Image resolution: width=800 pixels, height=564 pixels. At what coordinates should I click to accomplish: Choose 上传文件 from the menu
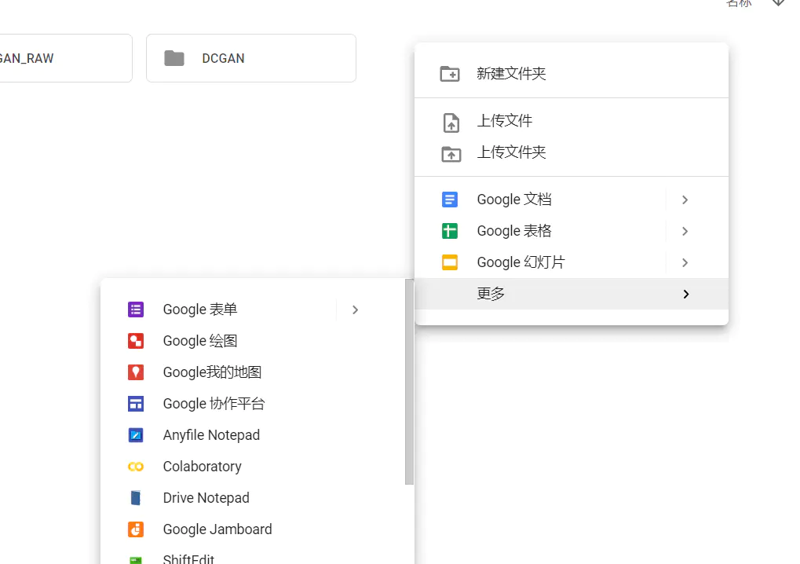point(572,121)
